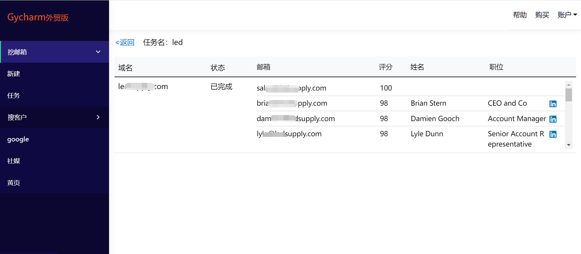This screenshot has height=254, width=581.
Task: Open the 社媒 sidebar entry
Action: click(x=55, y=161)
